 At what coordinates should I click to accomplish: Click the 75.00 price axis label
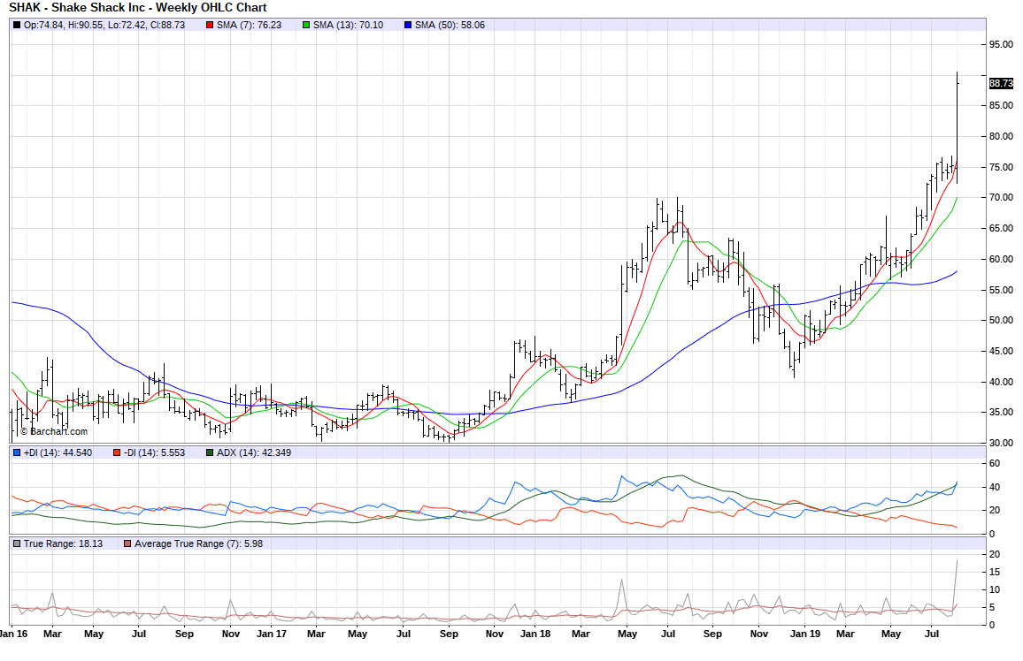click(1002, 167)
